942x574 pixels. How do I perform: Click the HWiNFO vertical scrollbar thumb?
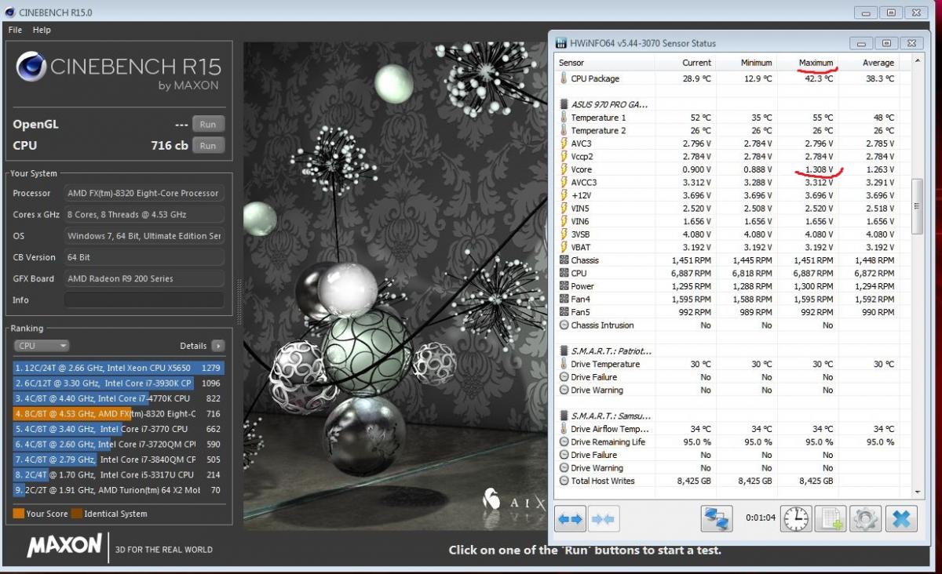click(x=918, y=206)
